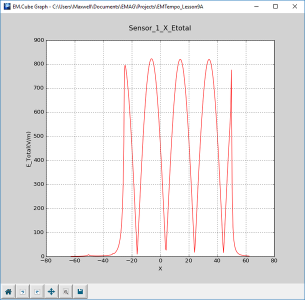The height and width of the screenshot is (300, 305).
Task: Maximize the EM.Cube Graph window
Action: 275,6
